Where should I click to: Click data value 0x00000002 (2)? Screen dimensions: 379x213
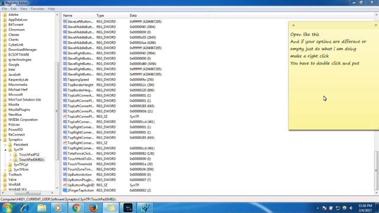[x=140, y=191]
